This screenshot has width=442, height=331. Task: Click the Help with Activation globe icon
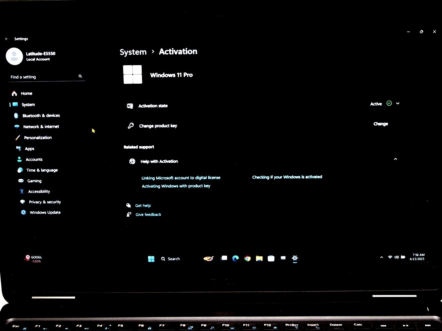click(x=132, y=161)
